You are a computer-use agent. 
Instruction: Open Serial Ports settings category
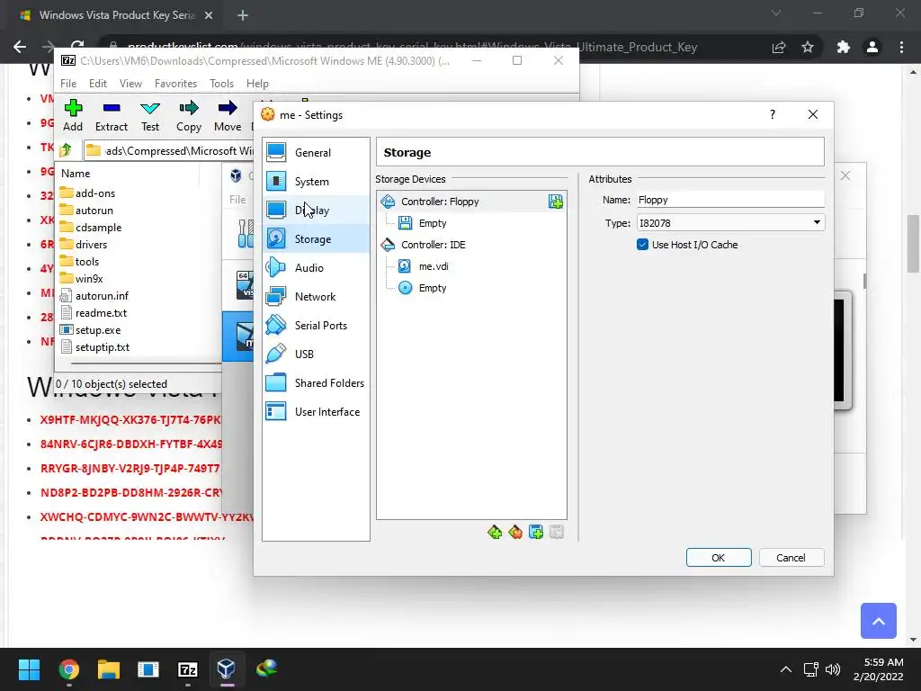click(x=316, y=326)
